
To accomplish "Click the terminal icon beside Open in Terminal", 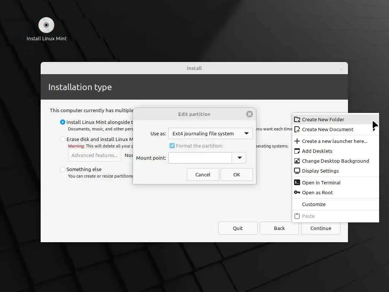I will (x=297, y=183).
